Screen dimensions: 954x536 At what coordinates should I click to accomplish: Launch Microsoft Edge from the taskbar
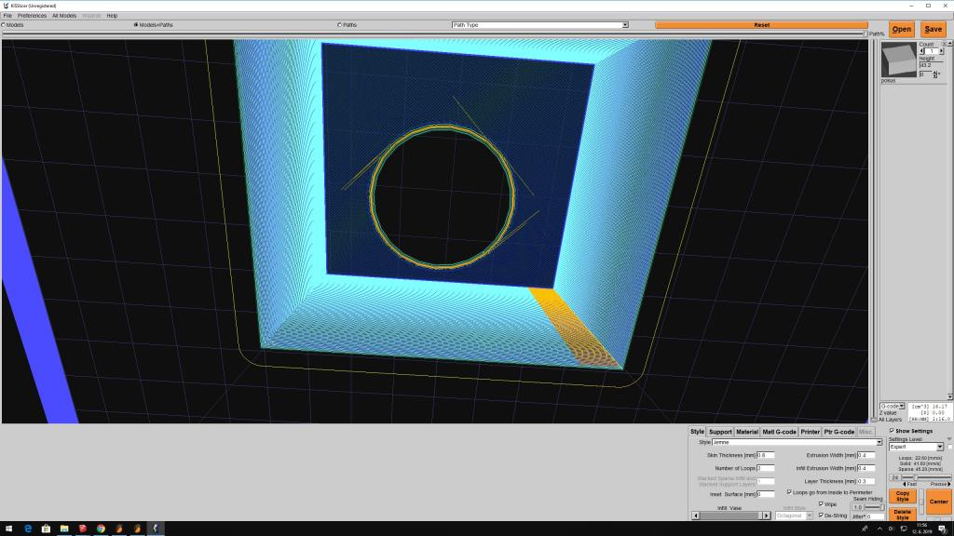tap(26, 529)
